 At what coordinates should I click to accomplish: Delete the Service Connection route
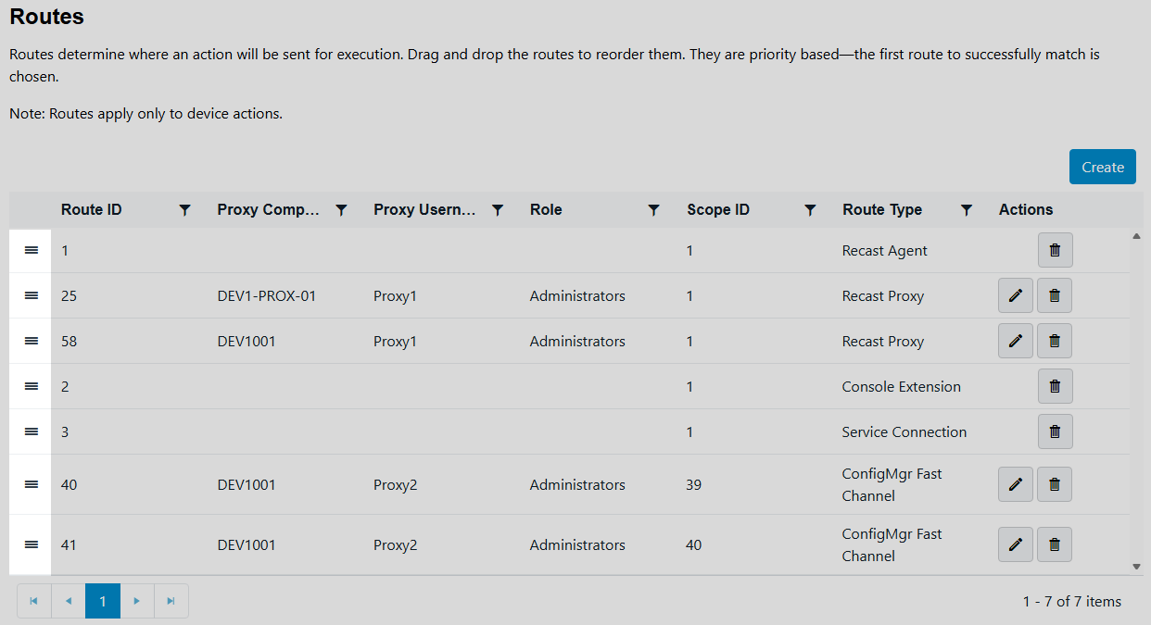1055,432
